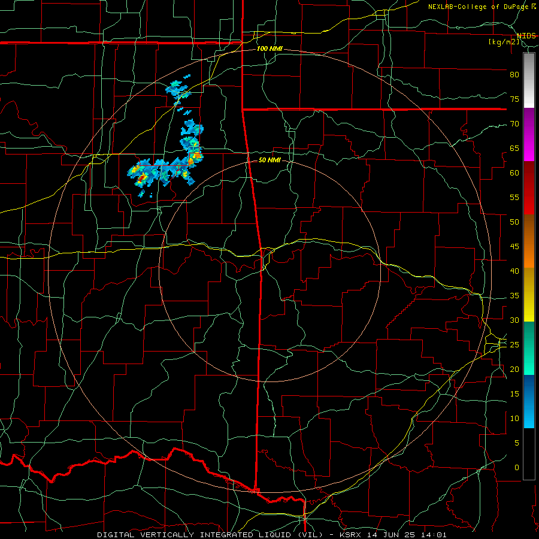The width and height of the screenshot is (539, 539).
Task: Select the 50 NMI range ring label
Action: coord(269,160)
